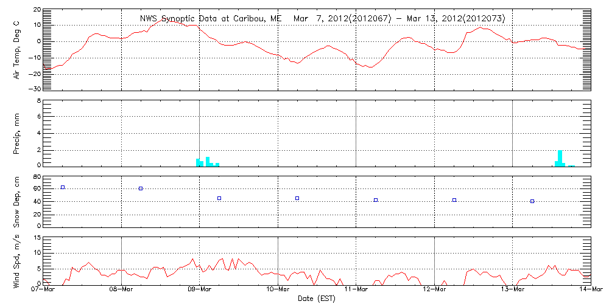Click the snow depth marker on 09-Mar

pos(219,198)
